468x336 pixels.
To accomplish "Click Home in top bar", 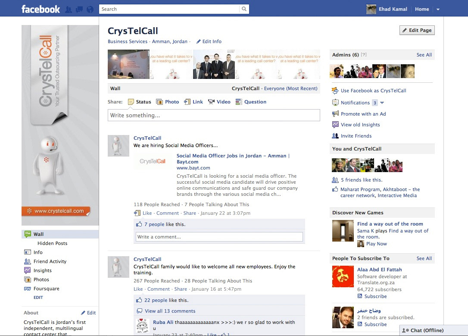I will tap(422, 9).
